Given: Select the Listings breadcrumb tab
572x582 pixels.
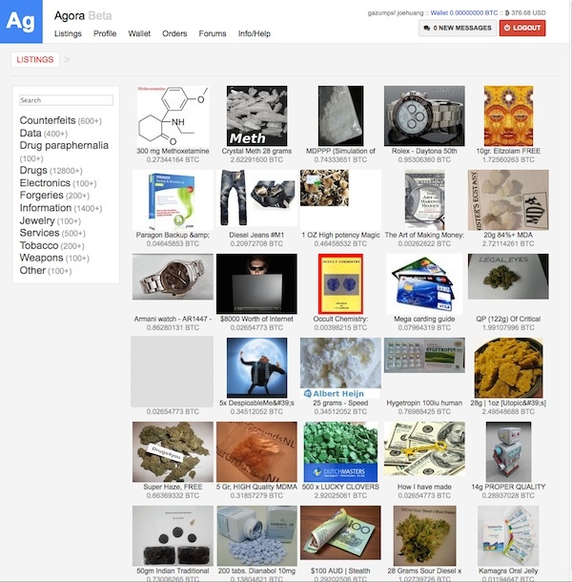Looking at the screenshot, I should tap(35, 60).
